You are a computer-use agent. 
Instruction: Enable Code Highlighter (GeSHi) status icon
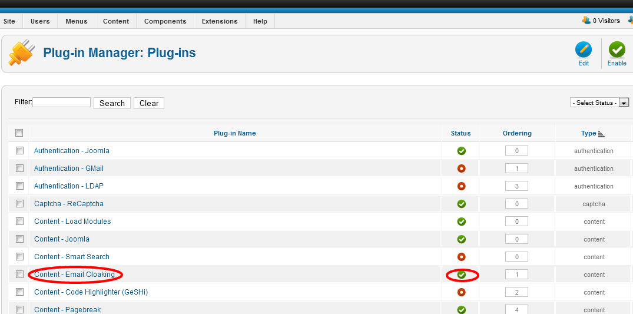(462, 292)
